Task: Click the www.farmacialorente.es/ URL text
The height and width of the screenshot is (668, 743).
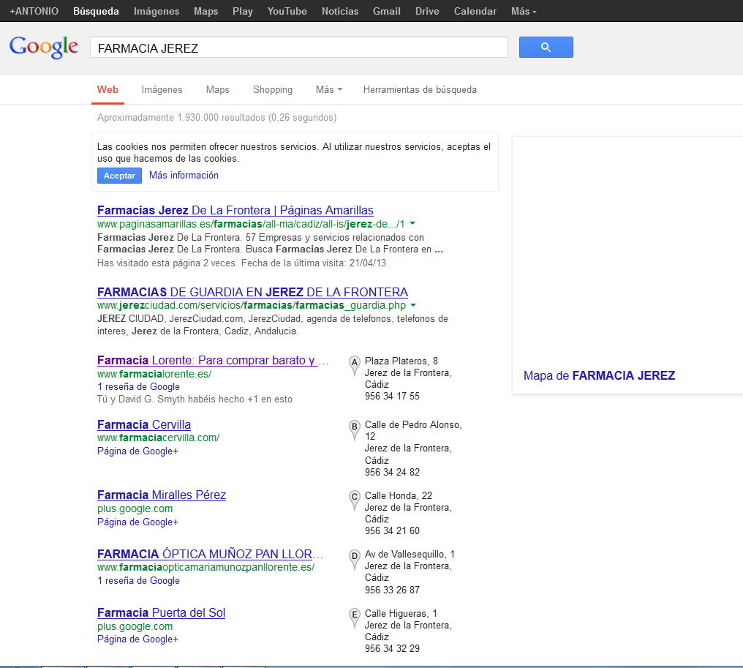Action: coord(154,374)
